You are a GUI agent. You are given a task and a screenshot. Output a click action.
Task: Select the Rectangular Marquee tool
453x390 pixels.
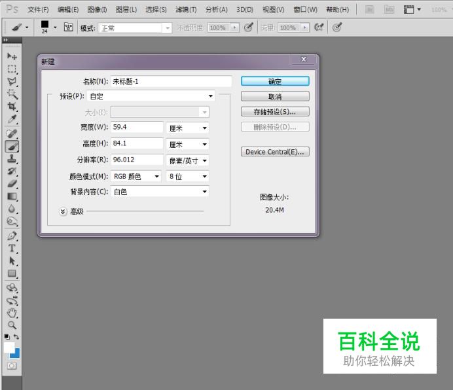tap(12, 69)
